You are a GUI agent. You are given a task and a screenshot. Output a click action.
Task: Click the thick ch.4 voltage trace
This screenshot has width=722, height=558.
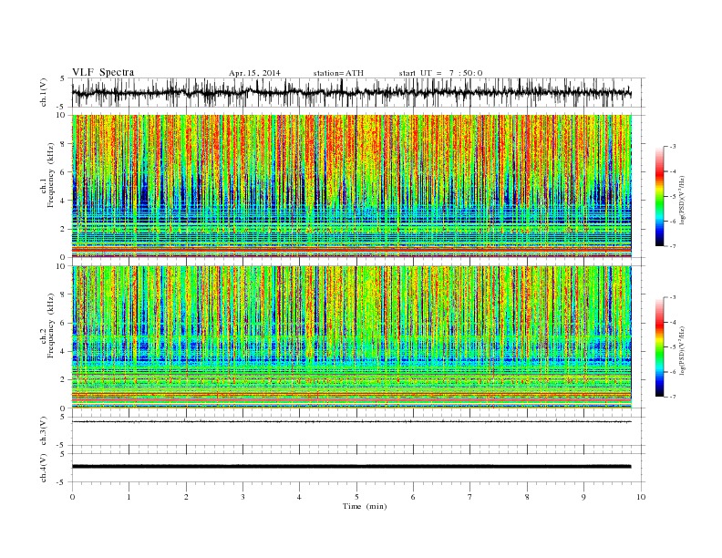[351, 467]
